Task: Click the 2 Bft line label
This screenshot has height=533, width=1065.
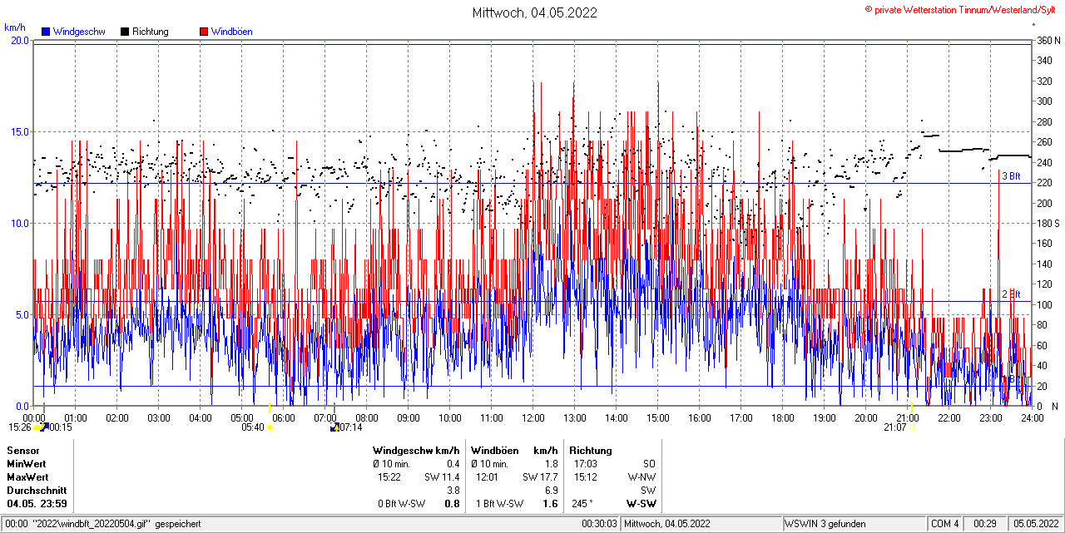Action: [x=1010, y=294]
